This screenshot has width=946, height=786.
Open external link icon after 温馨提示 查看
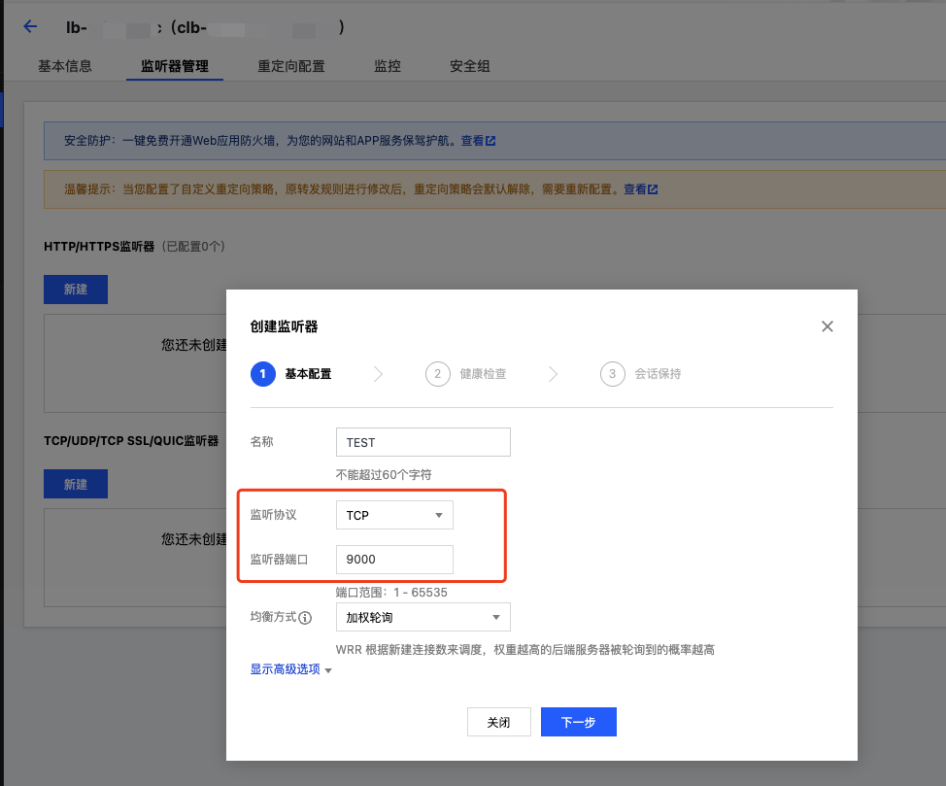(x=653, y=189)
